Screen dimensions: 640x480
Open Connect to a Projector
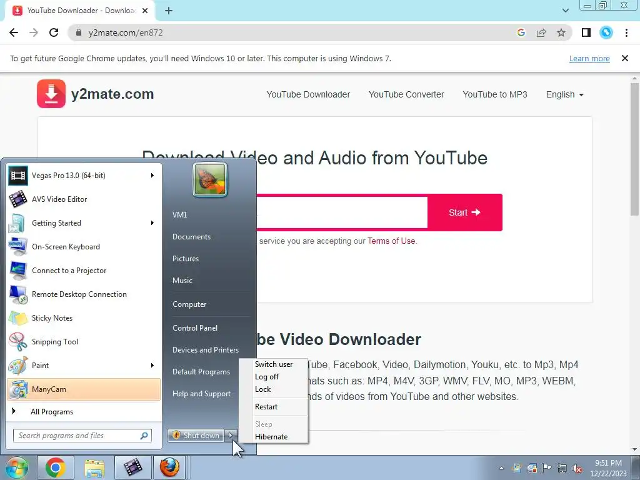click(84, 271)
